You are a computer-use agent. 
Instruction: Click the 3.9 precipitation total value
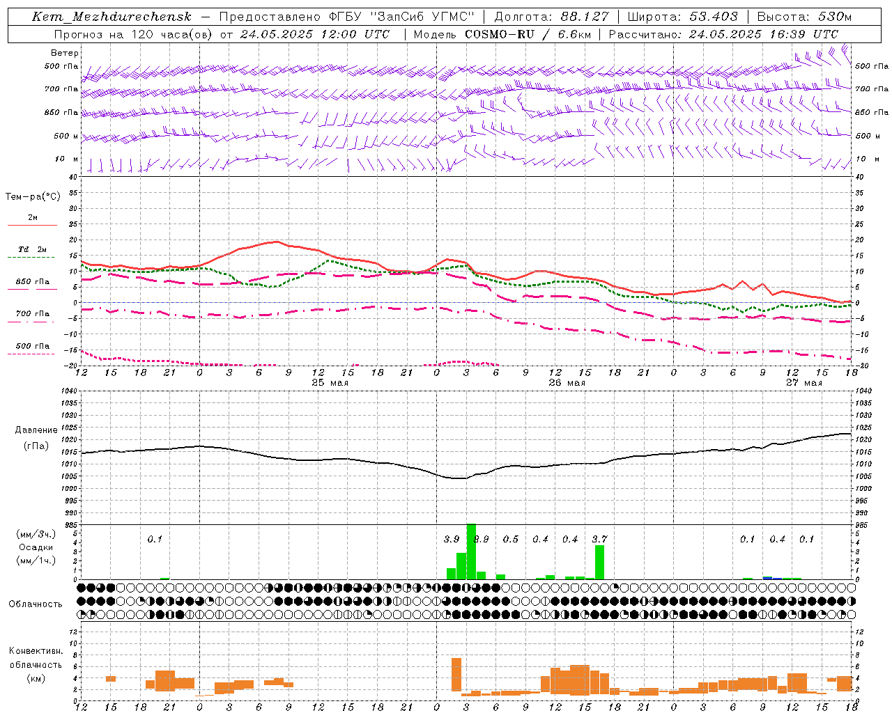[452, 539]
